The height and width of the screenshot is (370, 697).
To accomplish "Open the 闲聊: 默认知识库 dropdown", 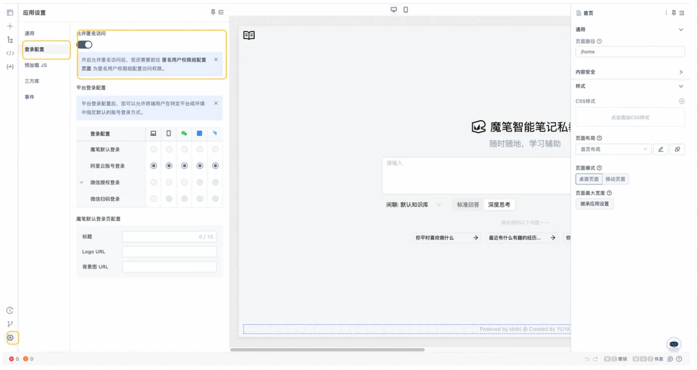I will 414,204.
